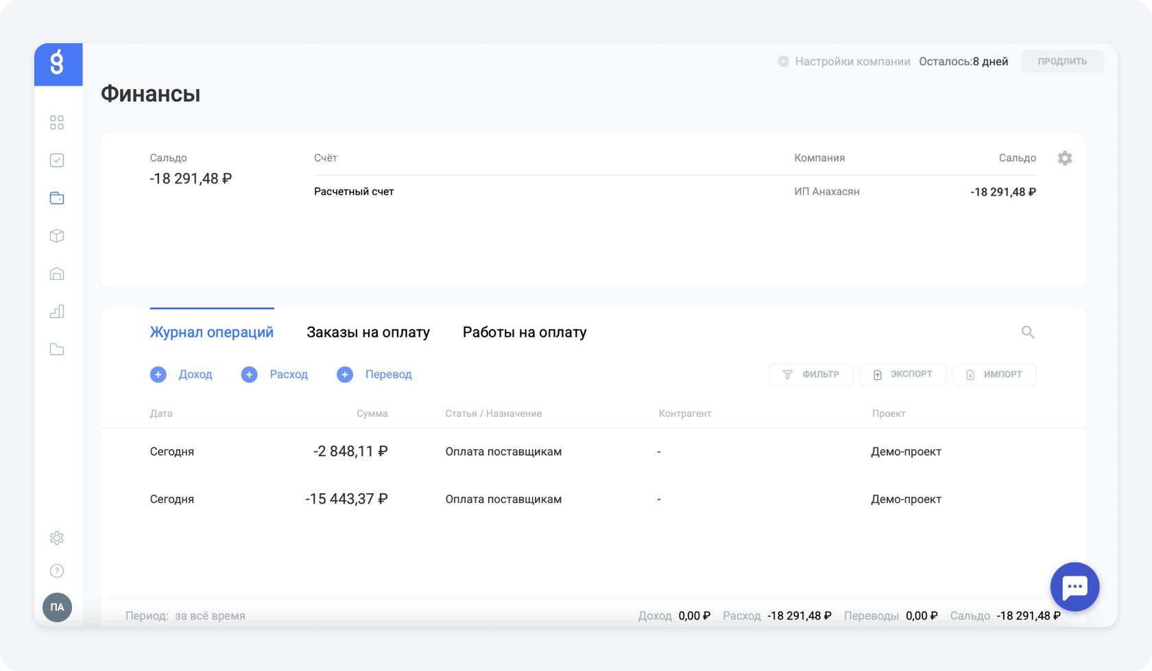Open the dashboard grid icon in sidebar

pos(57,123)
